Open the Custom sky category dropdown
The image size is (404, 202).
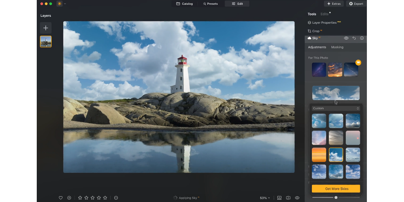[x=336, y=108]
